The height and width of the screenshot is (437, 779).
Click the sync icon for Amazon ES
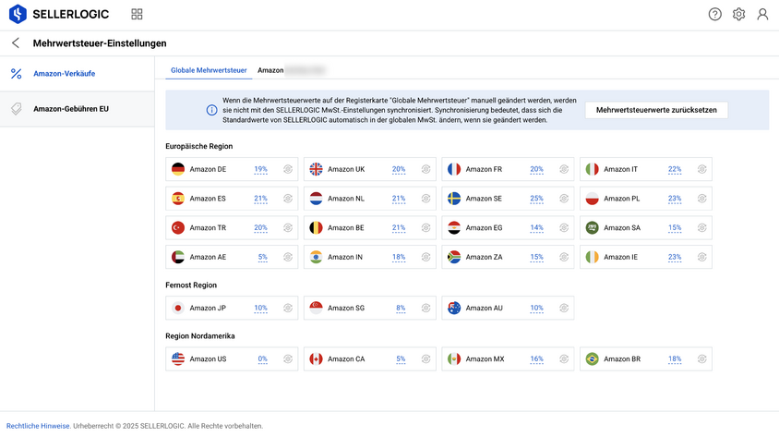point(288,199)
